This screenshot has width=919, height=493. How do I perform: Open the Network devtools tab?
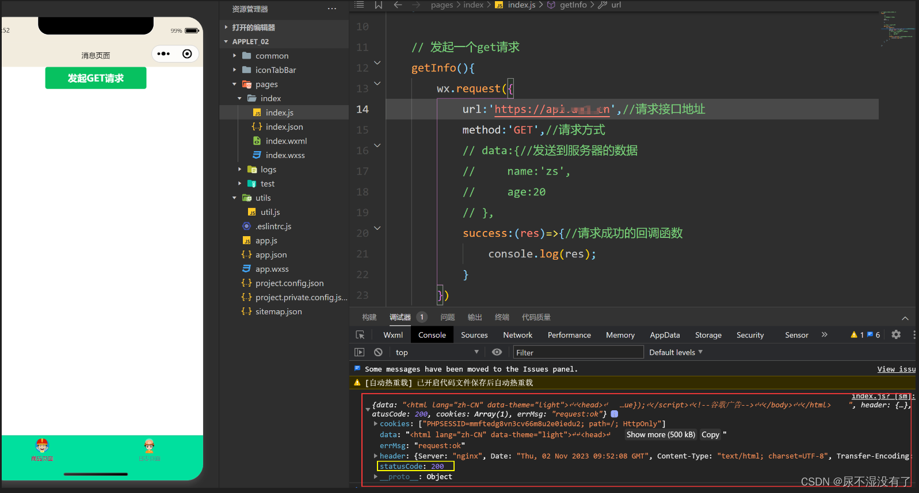518,335
